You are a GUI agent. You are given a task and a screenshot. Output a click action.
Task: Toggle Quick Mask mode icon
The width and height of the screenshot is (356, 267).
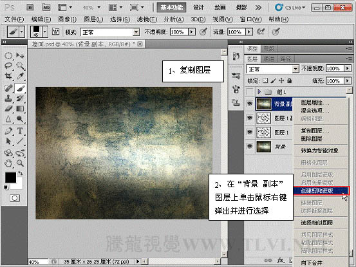[x=15, y=198]
